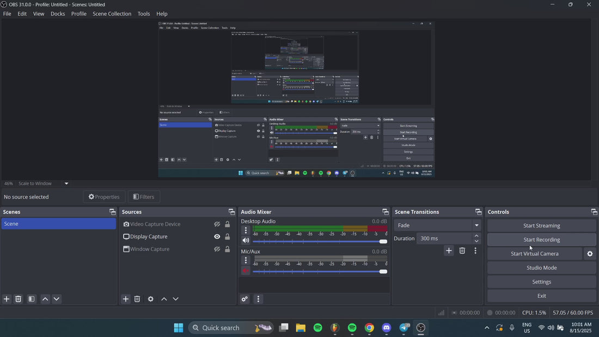Move source up arrow in Sources dock
This screenshot has width=599, height=337.
pos(164,299)
